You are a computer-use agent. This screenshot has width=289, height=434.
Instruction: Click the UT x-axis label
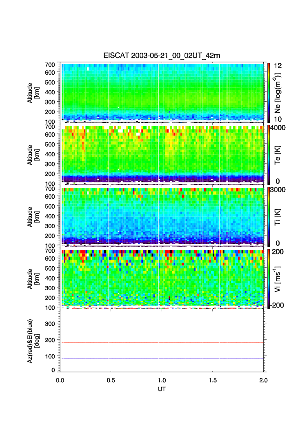click(162, 389)
